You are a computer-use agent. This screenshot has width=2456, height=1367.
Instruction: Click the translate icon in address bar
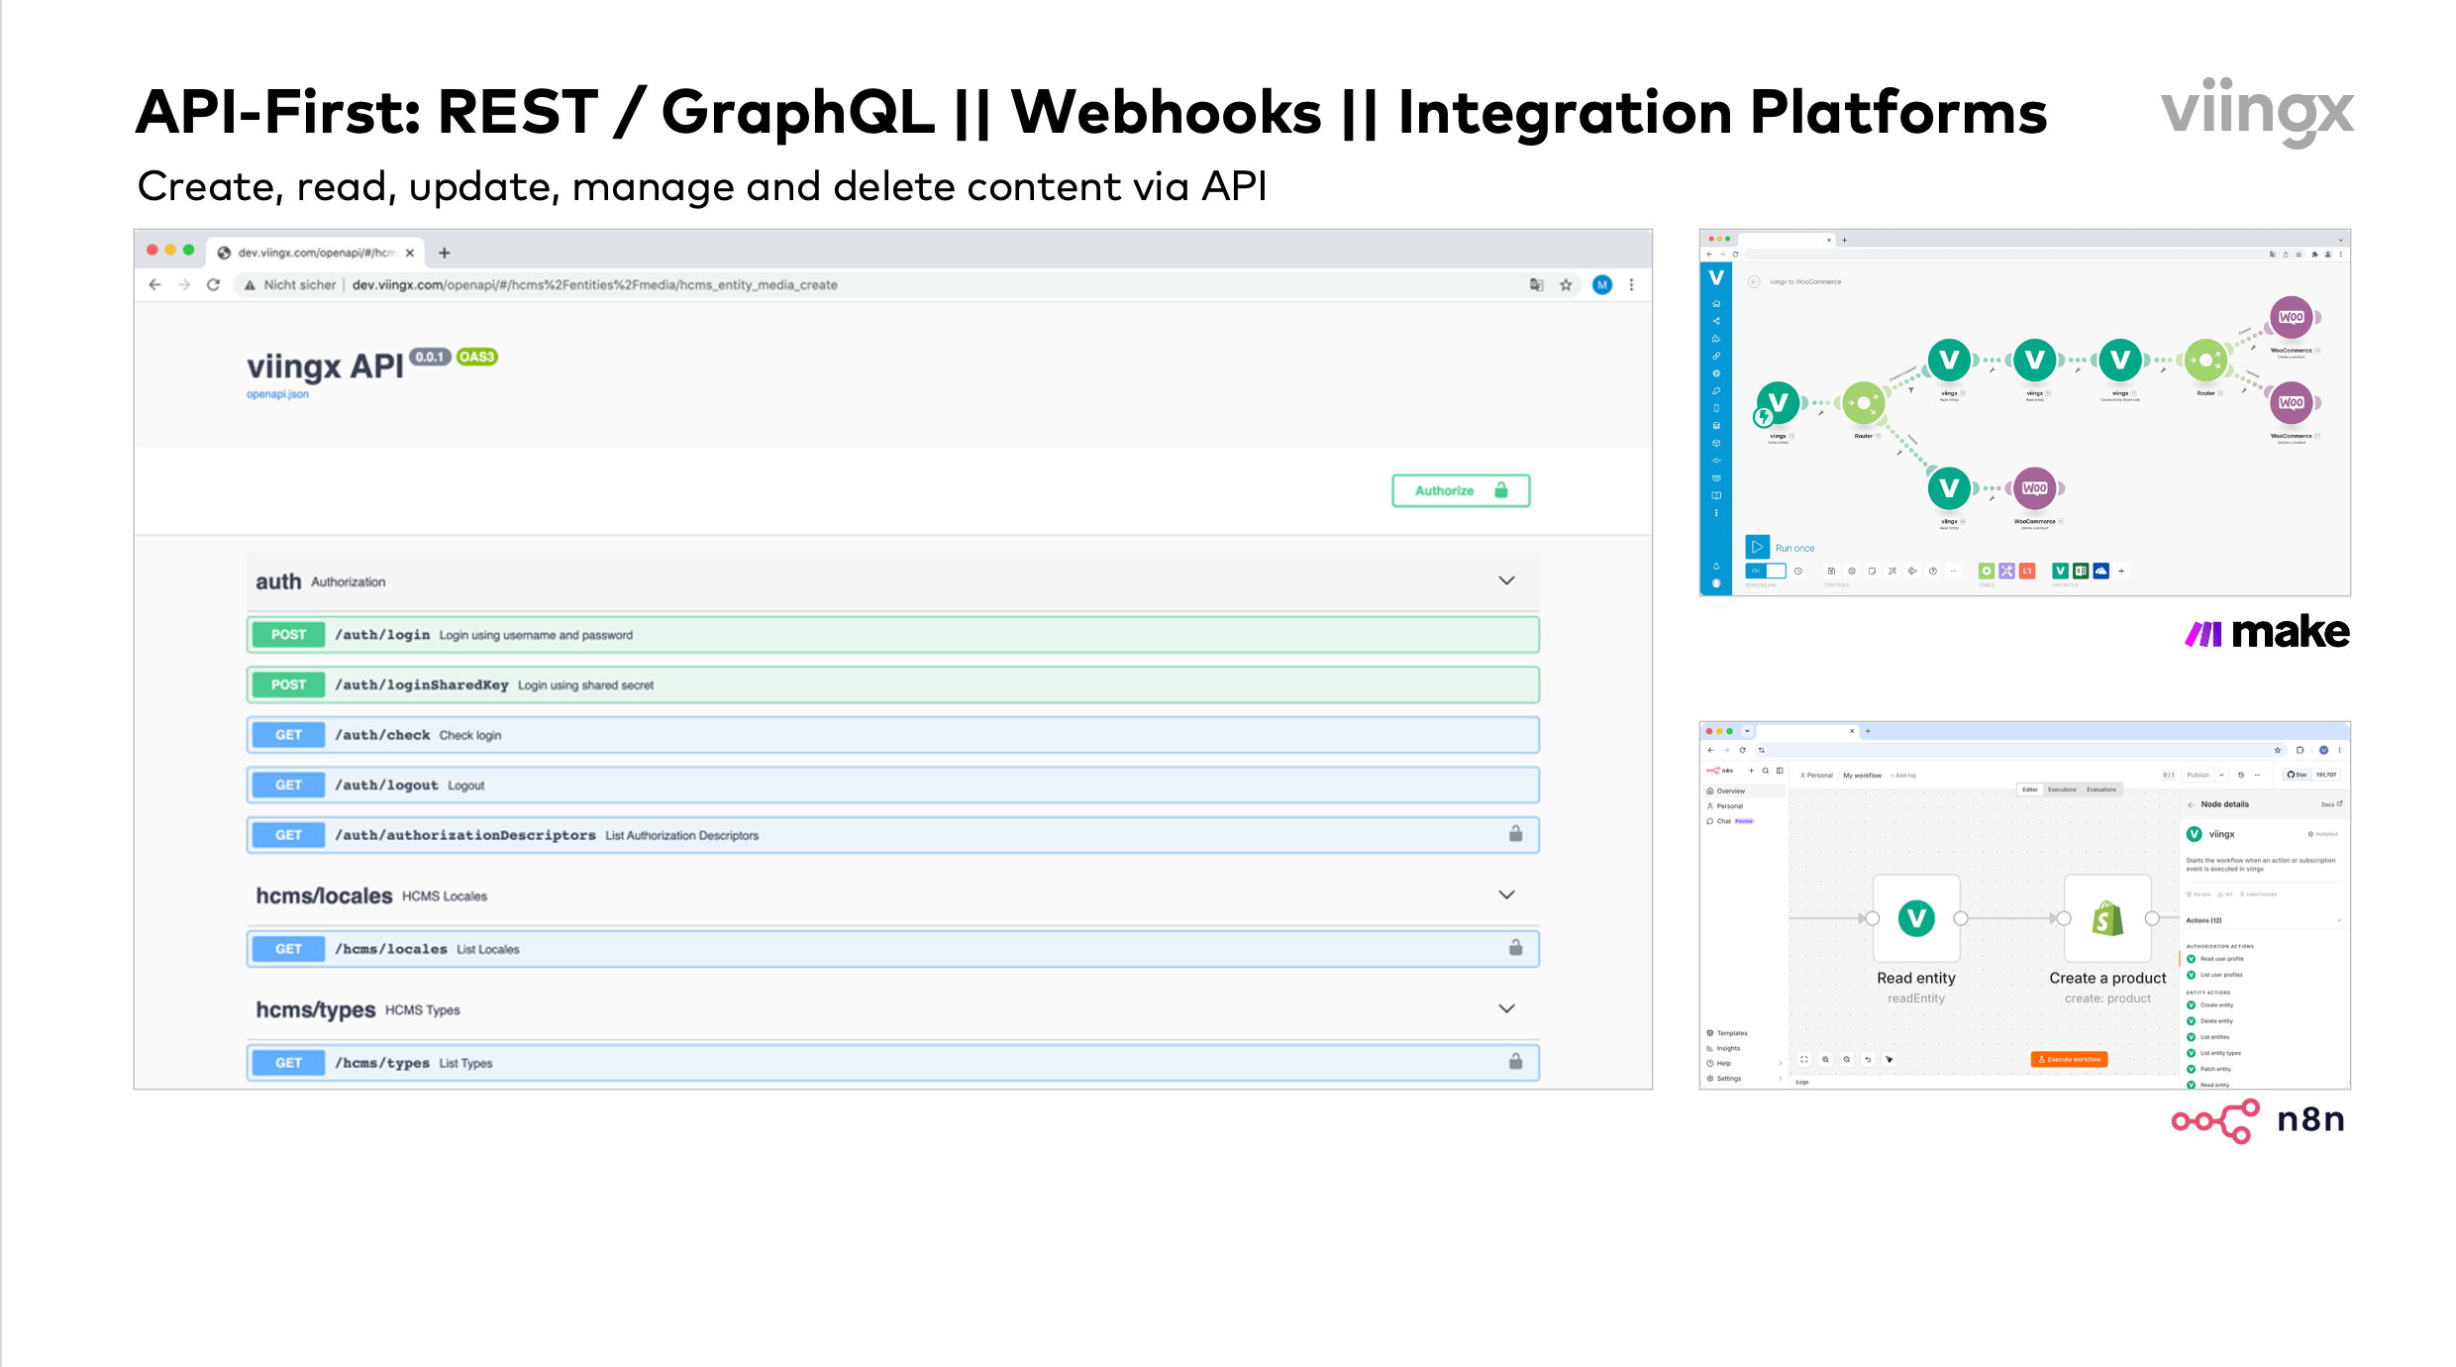click(x=1536, y=285)
